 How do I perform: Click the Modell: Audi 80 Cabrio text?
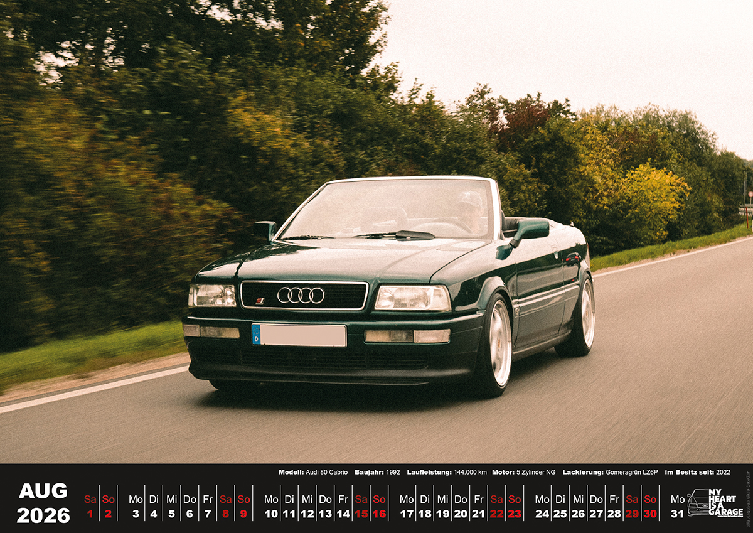[312, 472]
